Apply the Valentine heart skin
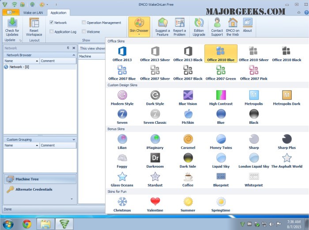This screenshot has width=309, height=230. click(x=155, y=204)
